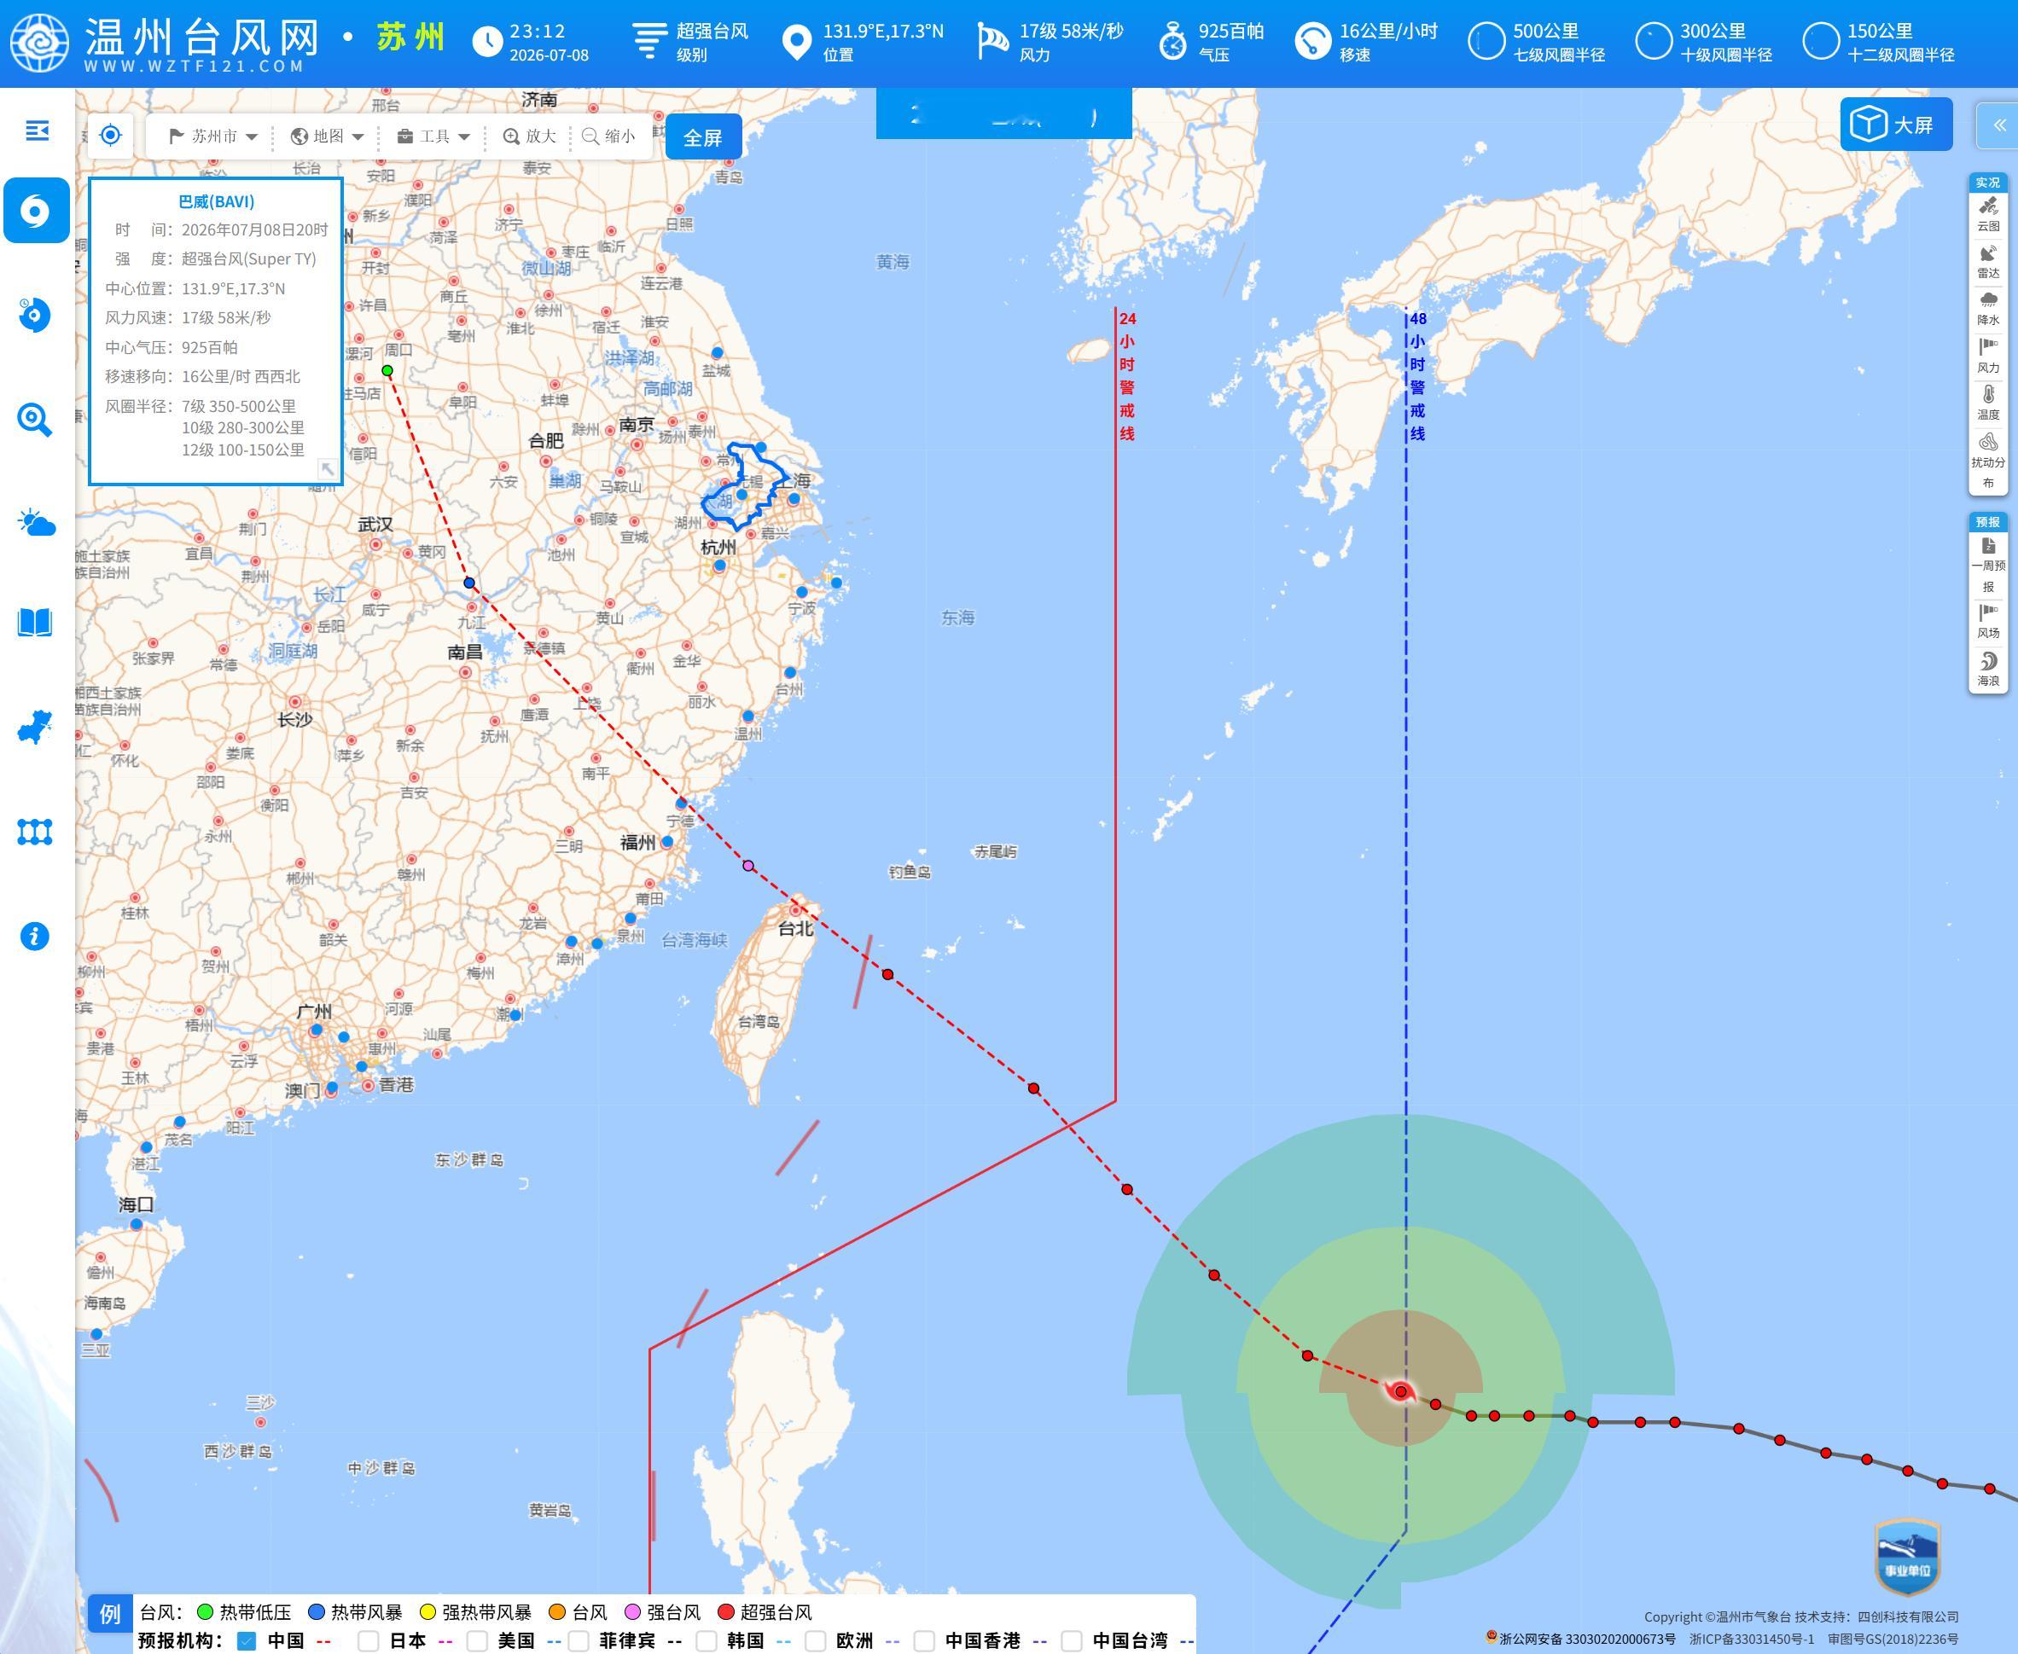Image resolution: width=2018 pixels, height=1654 pixels.
Task: Click the 热带低压 green legend swatch
Action: [x=204, y=1612]
